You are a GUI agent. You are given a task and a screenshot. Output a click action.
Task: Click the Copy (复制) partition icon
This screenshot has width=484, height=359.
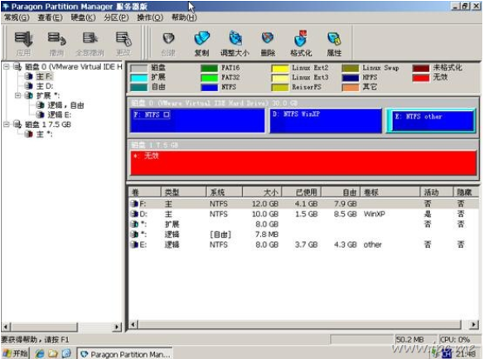click(202, 39)
